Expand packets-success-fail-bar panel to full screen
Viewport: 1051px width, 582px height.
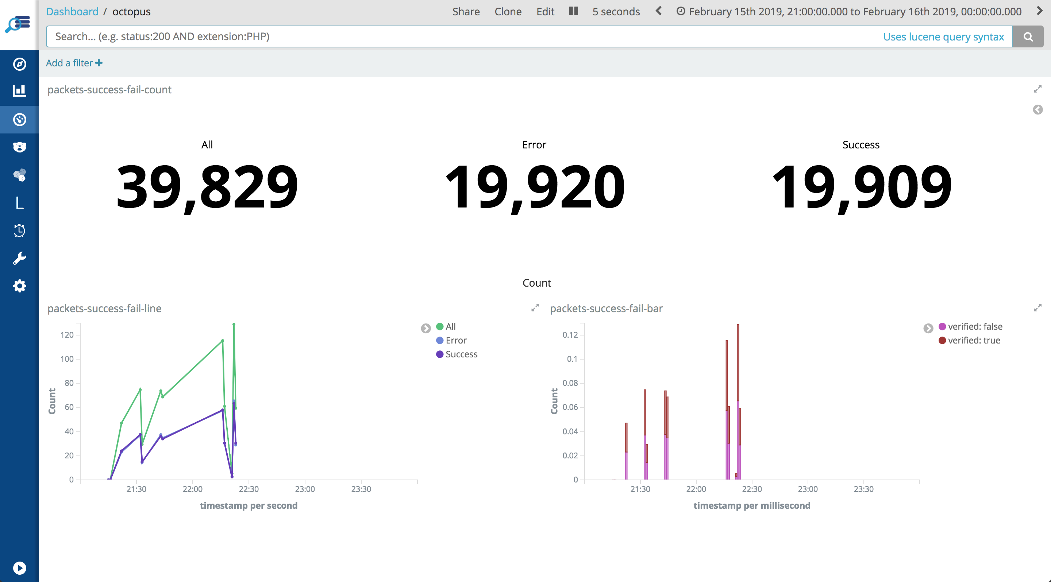1037,308
